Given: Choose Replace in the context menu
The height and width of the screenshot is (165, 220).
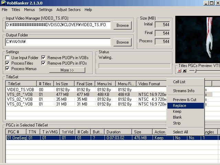Looking at the screenshot, I should pyautogui.click(x=185, y=106).
